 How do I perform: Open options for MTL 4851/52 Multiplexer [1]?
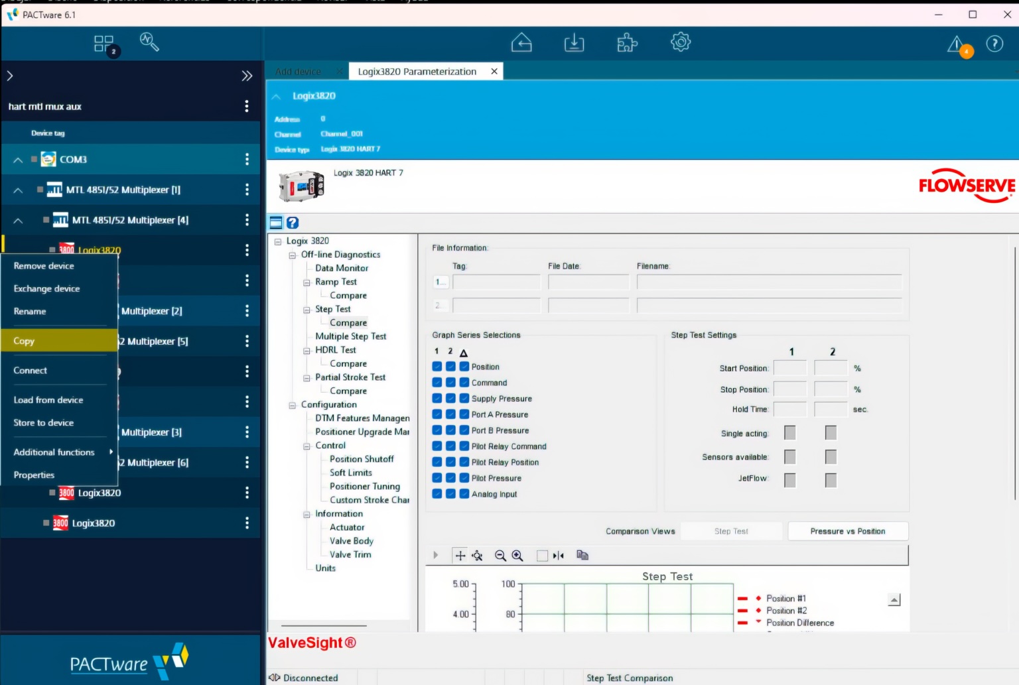click(247, 190)
